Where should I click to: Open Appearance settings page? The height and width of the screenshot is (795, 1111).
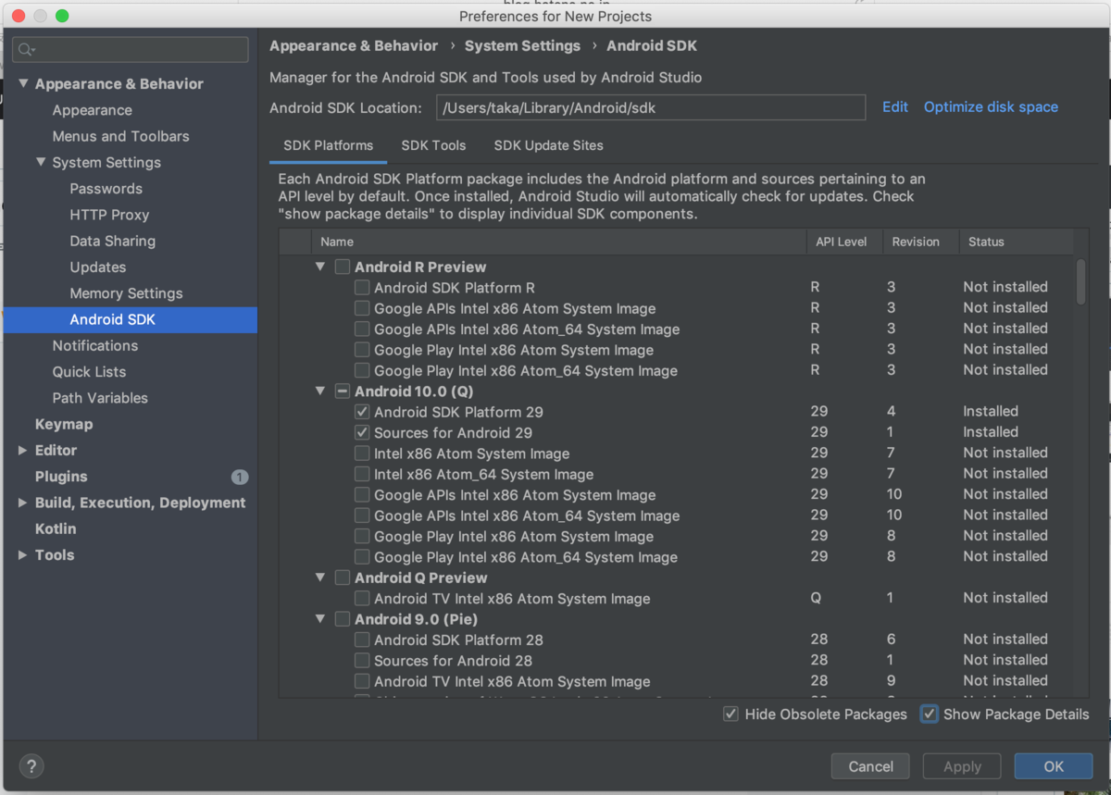(x=92, y=110)
